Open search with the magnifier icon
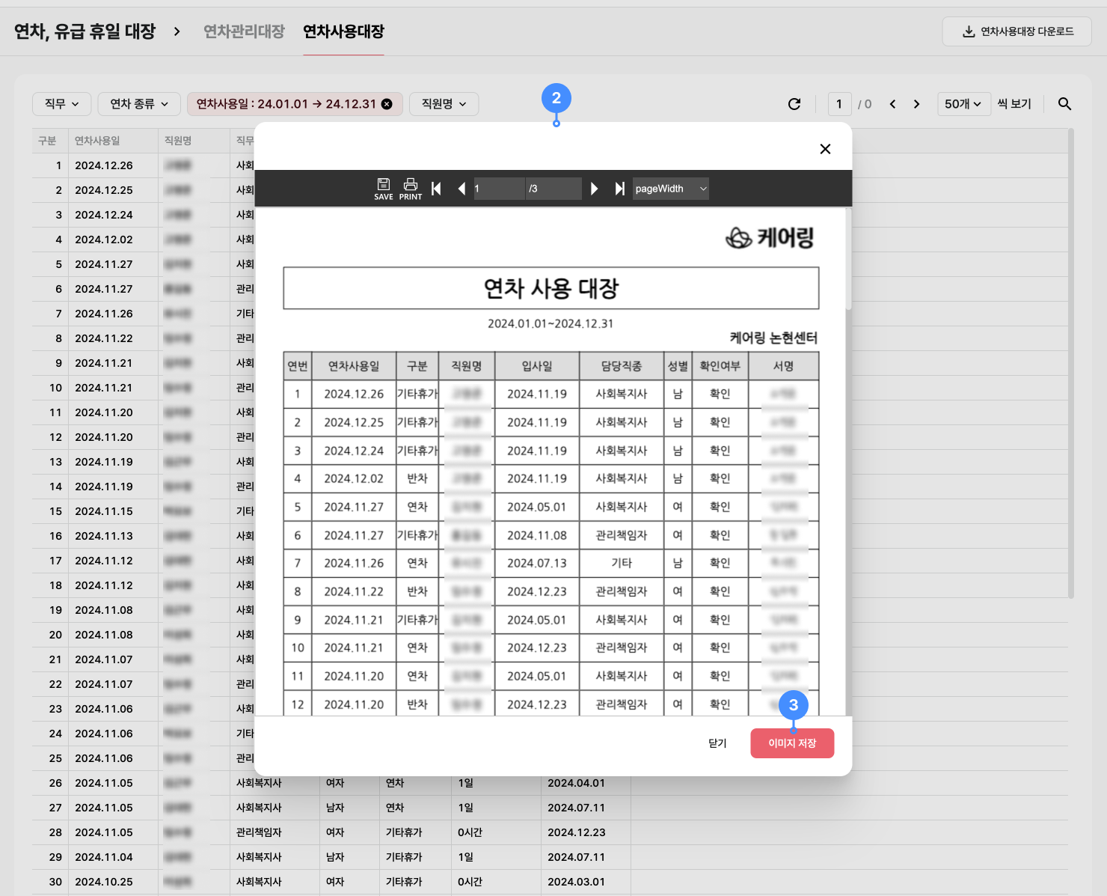Image resolution: width=1107 pixels, height=896 pixels. point(1064,104)
